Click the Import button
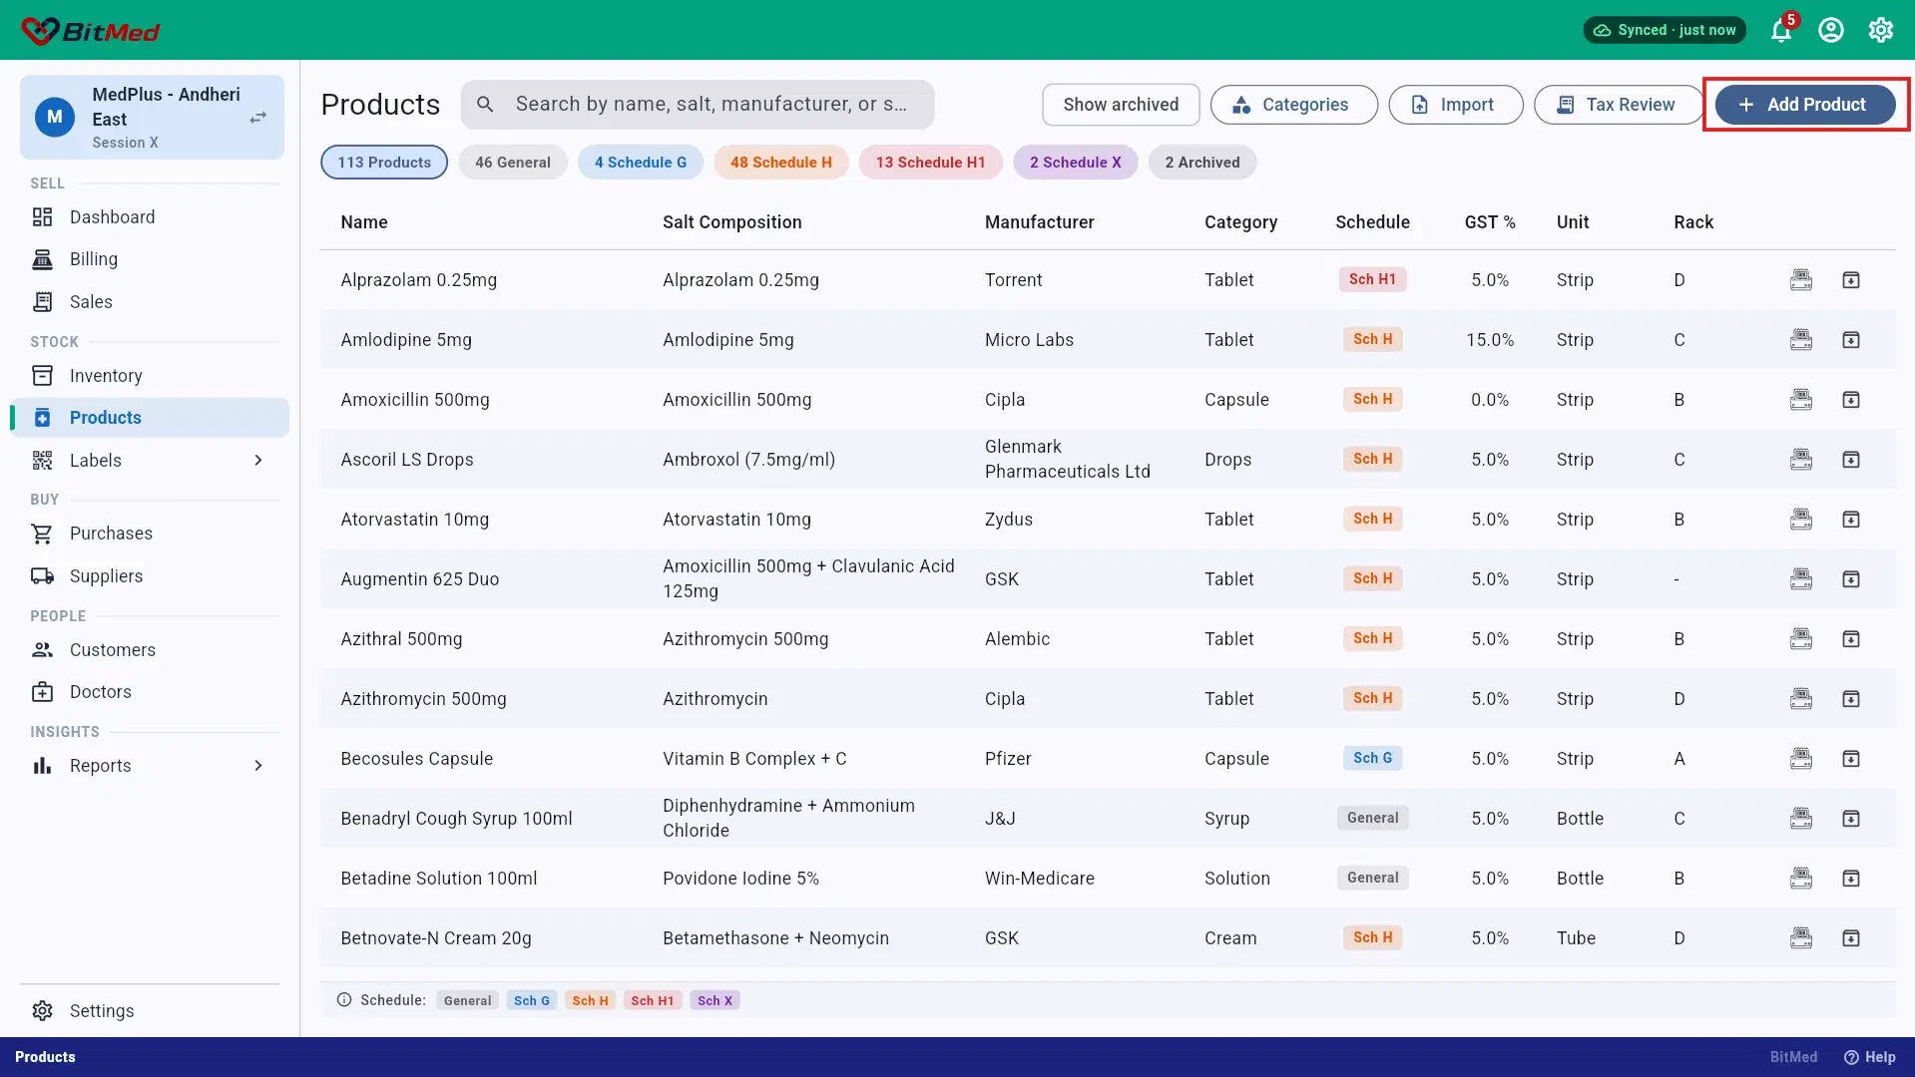Image resolution: width=1915 pixels, height=1077 pixels. tap(1456, 105)
